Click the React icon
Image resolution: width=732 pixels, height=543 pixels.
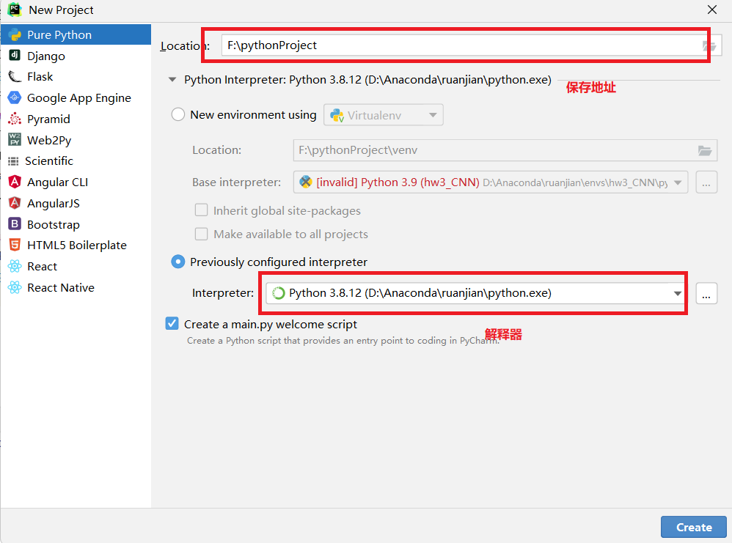(x=15, y=266)
